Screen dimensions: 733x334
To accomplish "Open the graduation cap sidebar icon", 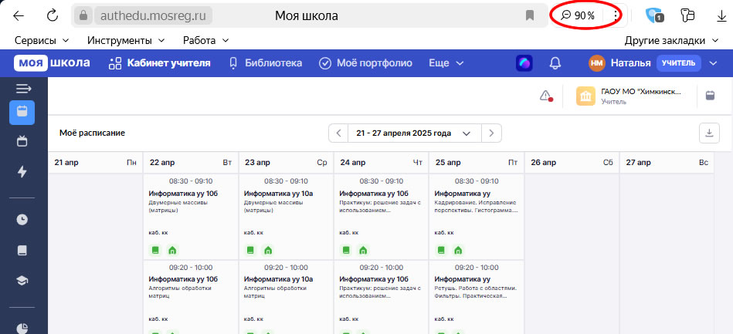I will coord(22,280).
